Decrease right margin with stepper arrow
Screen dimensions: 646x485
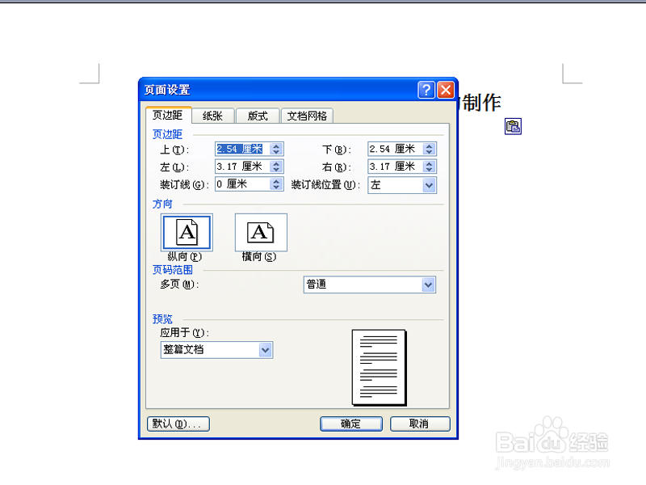[x=429, y=170]
